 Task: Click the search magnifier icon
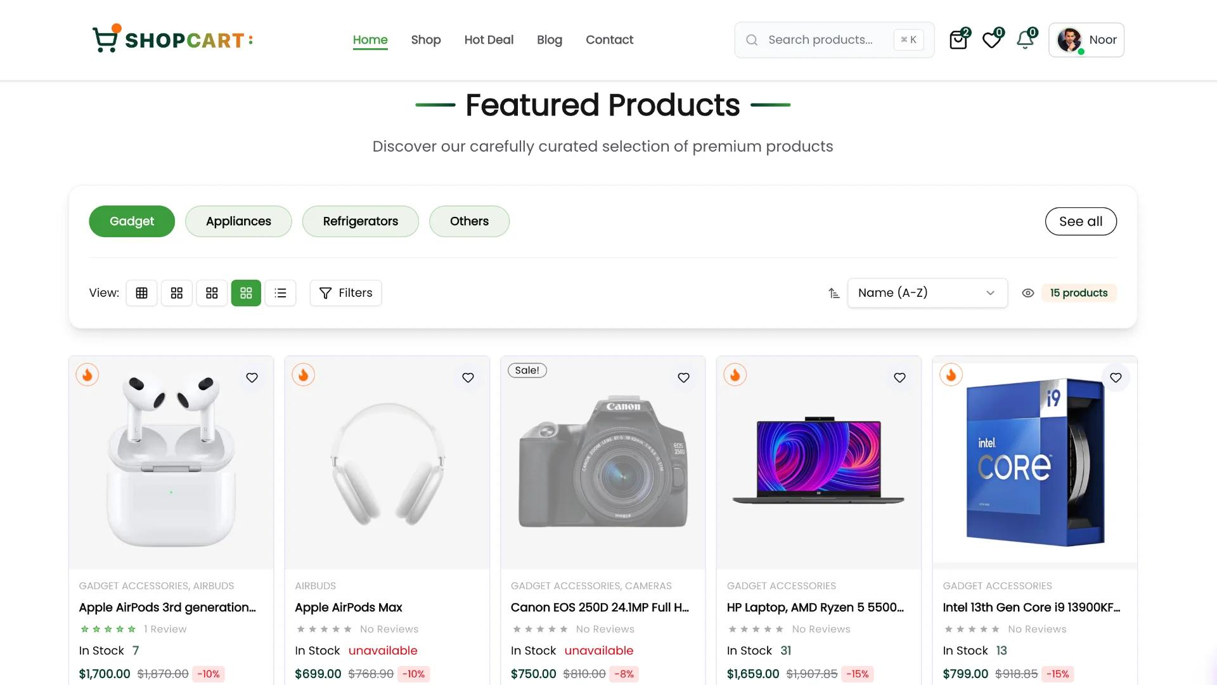[752, 40]
